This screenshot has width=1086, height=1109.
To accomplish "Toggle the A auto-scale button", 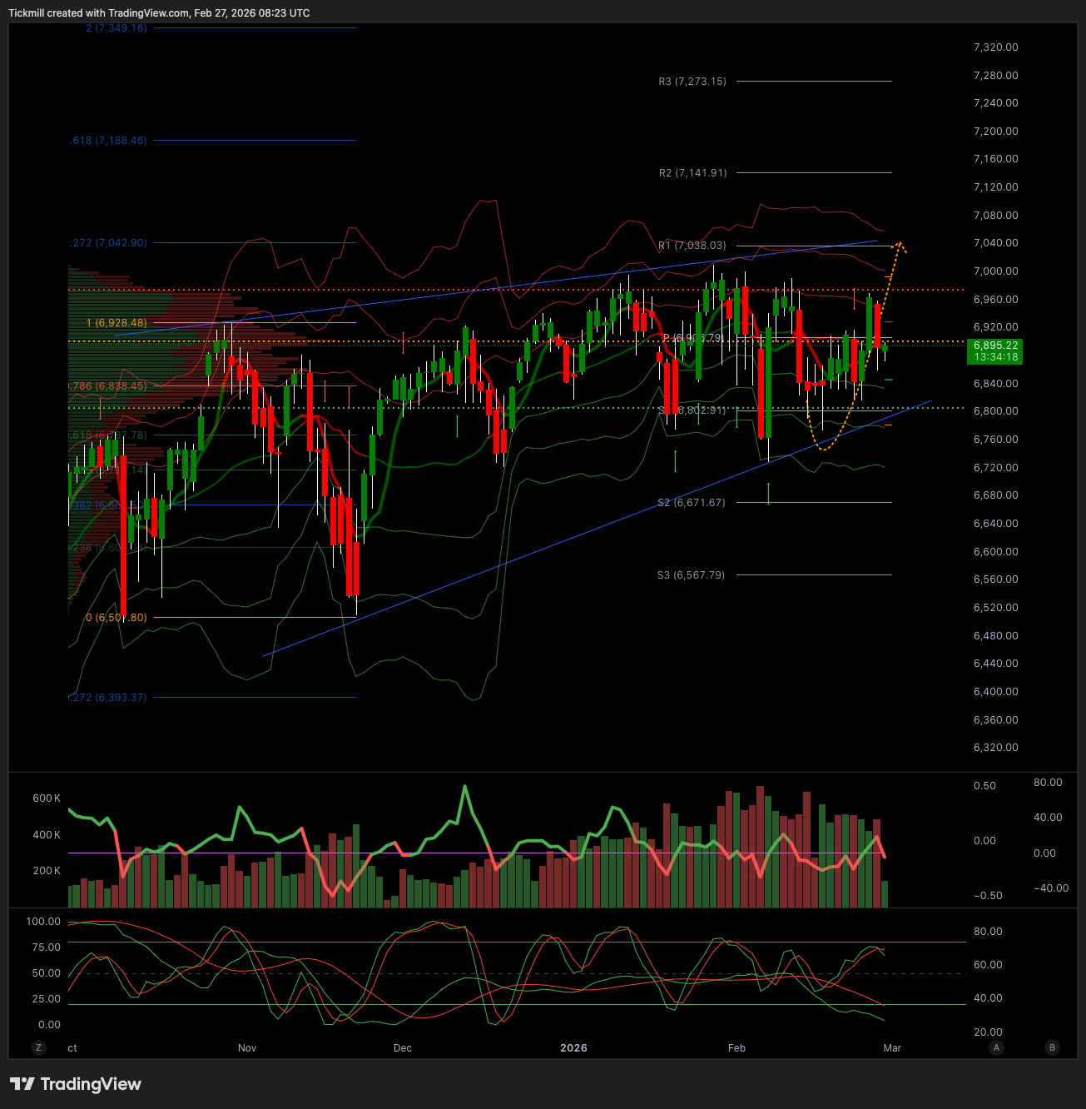I will coord(996,1047).
